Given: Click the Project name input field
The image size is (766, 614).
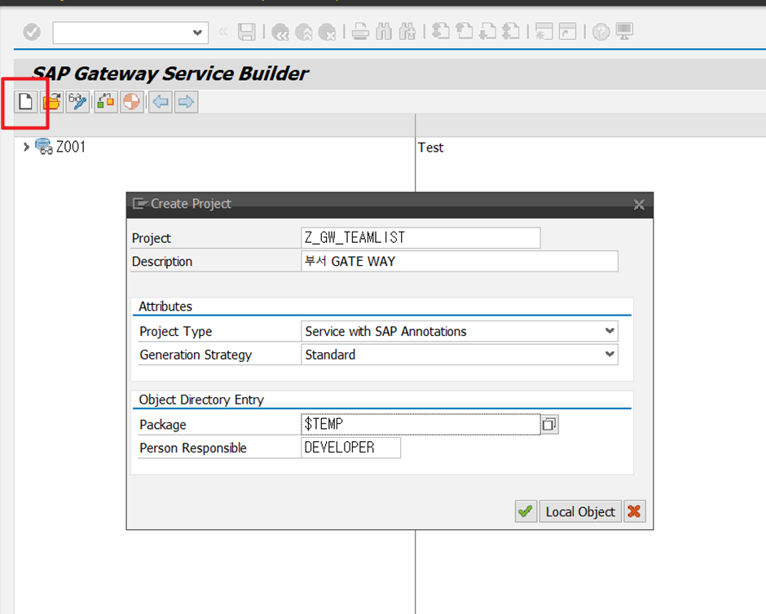Looking at the screenshot, I should click(421, 237).
